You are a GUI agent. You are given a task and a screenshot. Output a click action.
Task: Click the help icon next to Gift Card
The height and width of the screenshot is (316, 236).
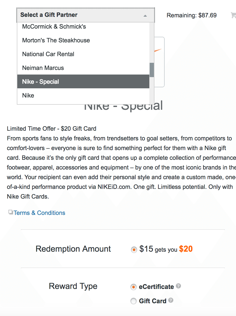171,300
